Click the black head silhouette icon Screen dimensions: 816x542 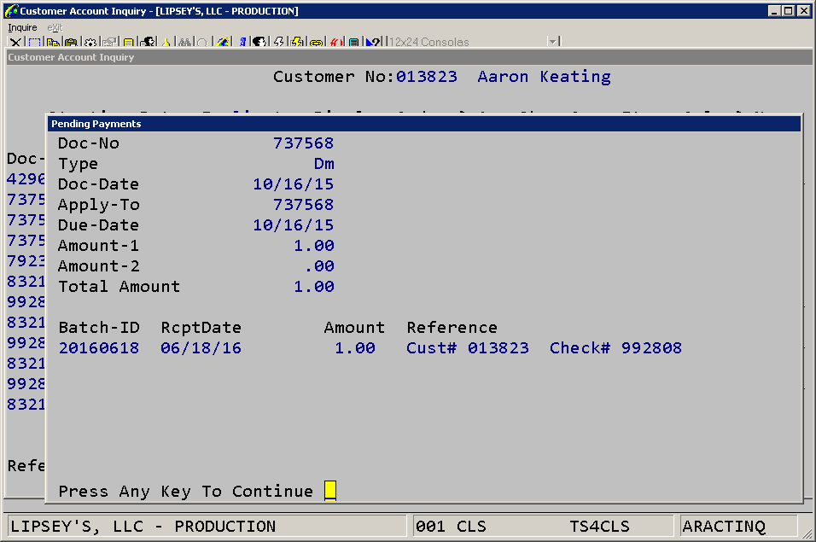259,42
